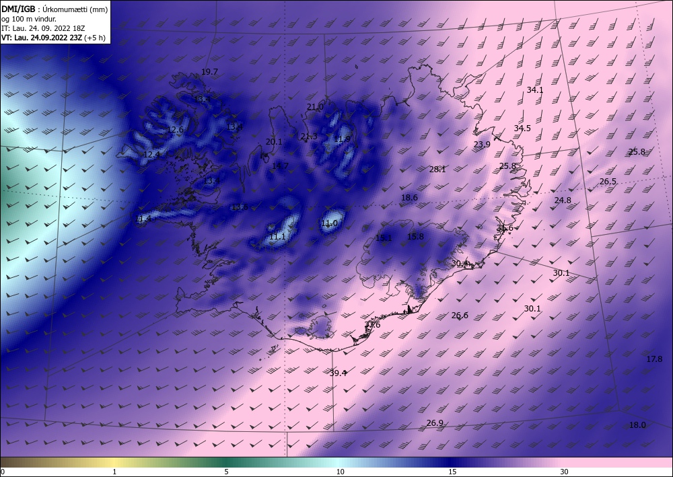This screenshot has width=673, height=477.
Task: Select the 11.4 value label
Action: coord(143,219)
